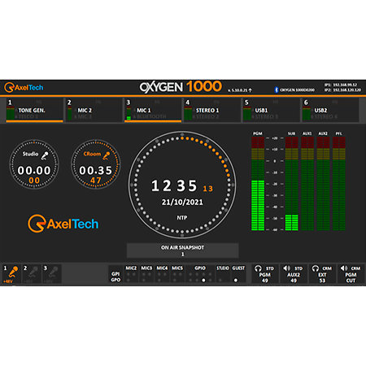Viewport: 366px width, 366px height.
Task: Click the large AxelTech logo
Action: 63,224
